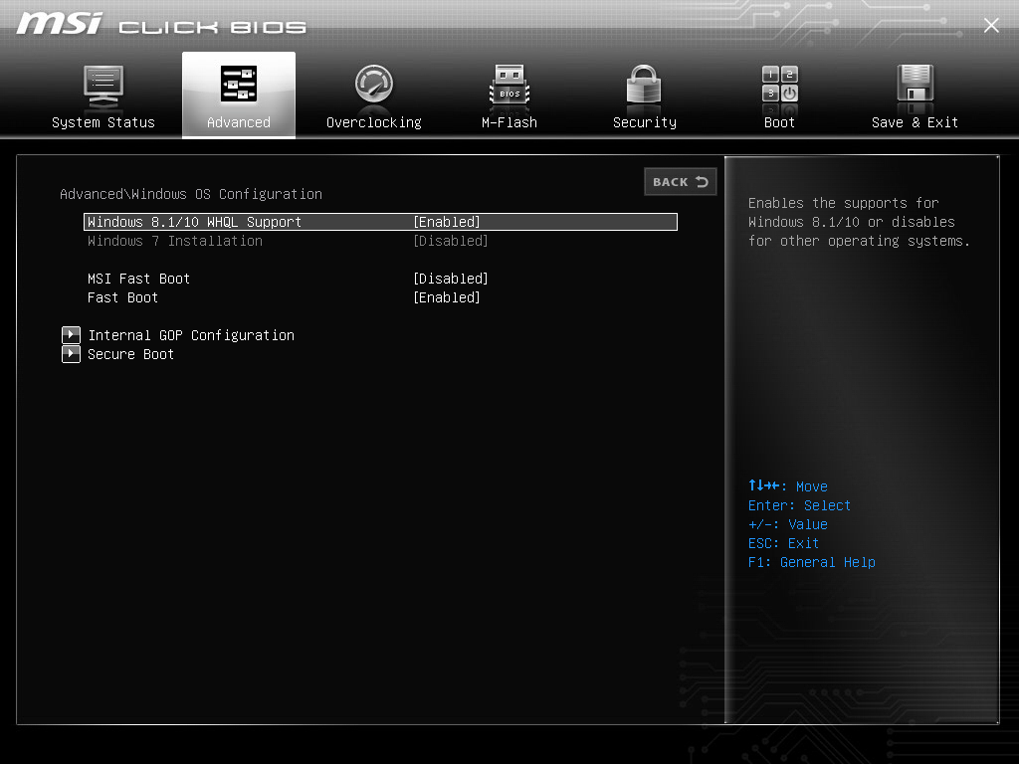Switch to the Security tab label
Viewport: 1019px width, 764px height.
(x=645, y=122)
